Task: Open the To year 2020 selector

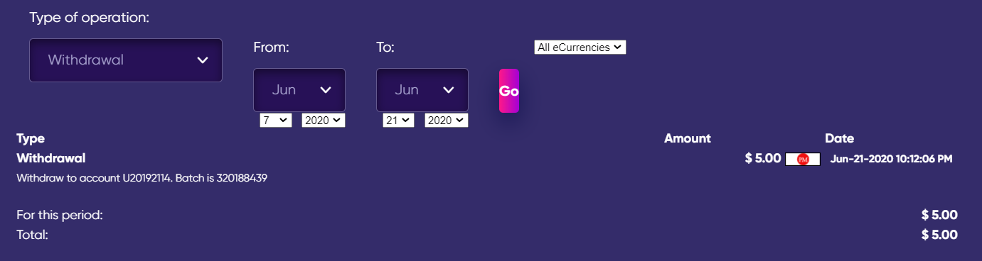Action: pos(447,121)
